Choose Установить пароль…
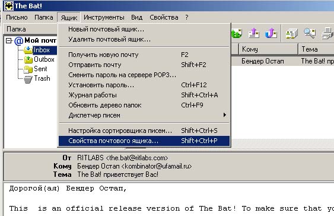 (x=144, y=85)
